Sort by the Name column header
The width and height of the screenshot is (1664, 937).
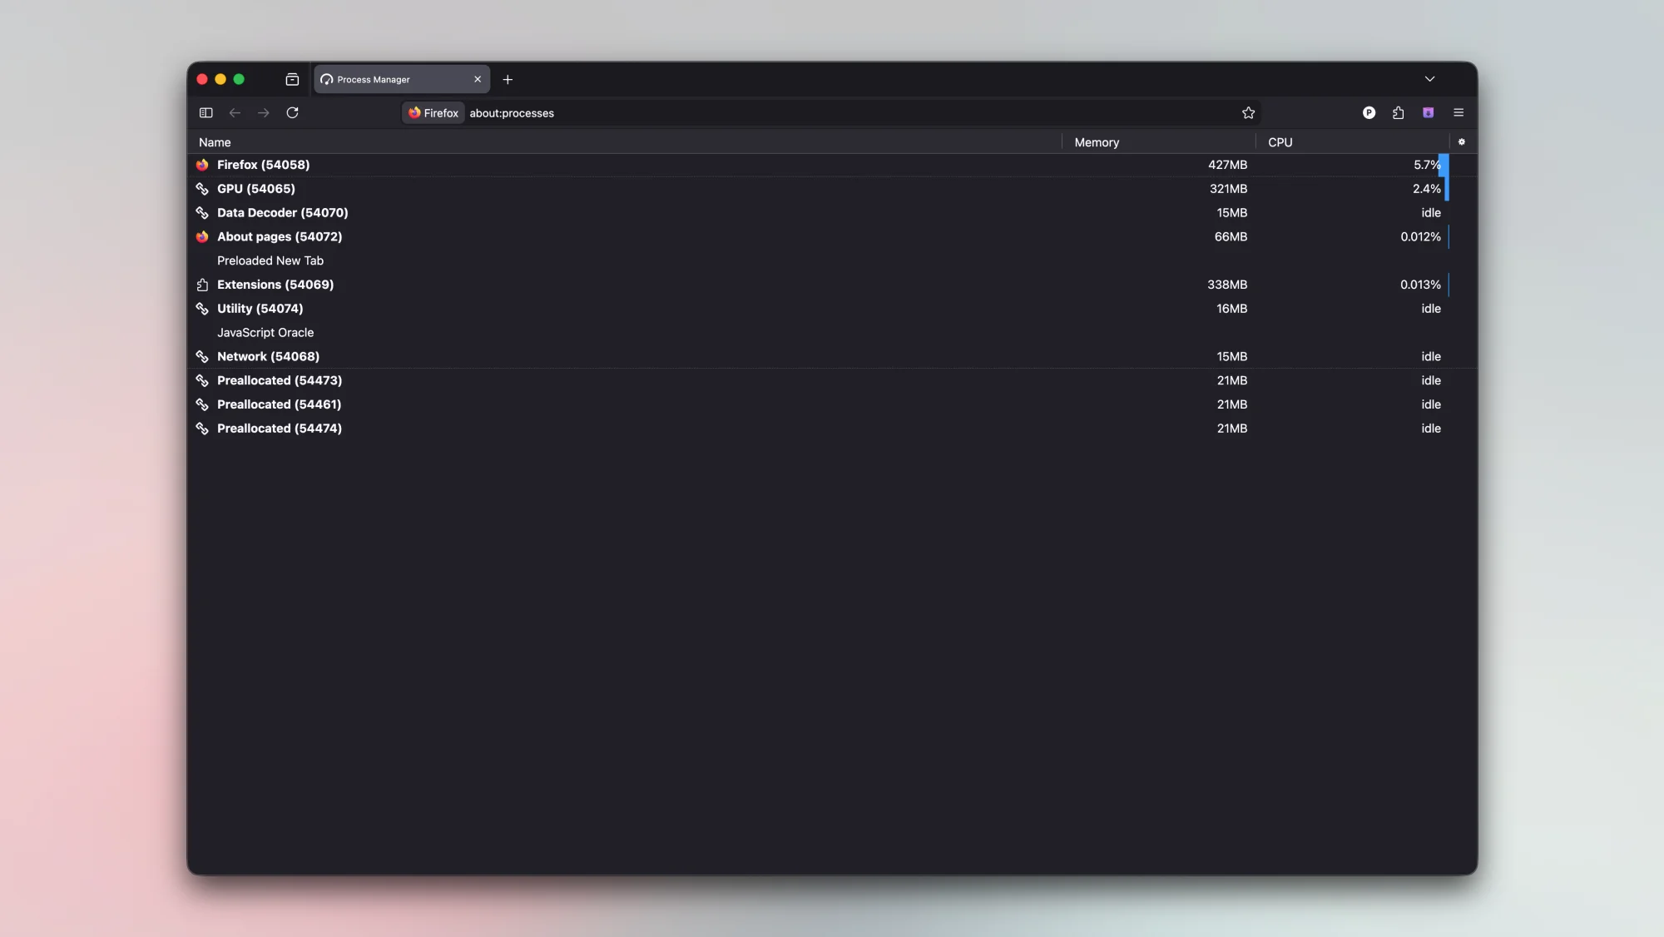coord(214,142)
